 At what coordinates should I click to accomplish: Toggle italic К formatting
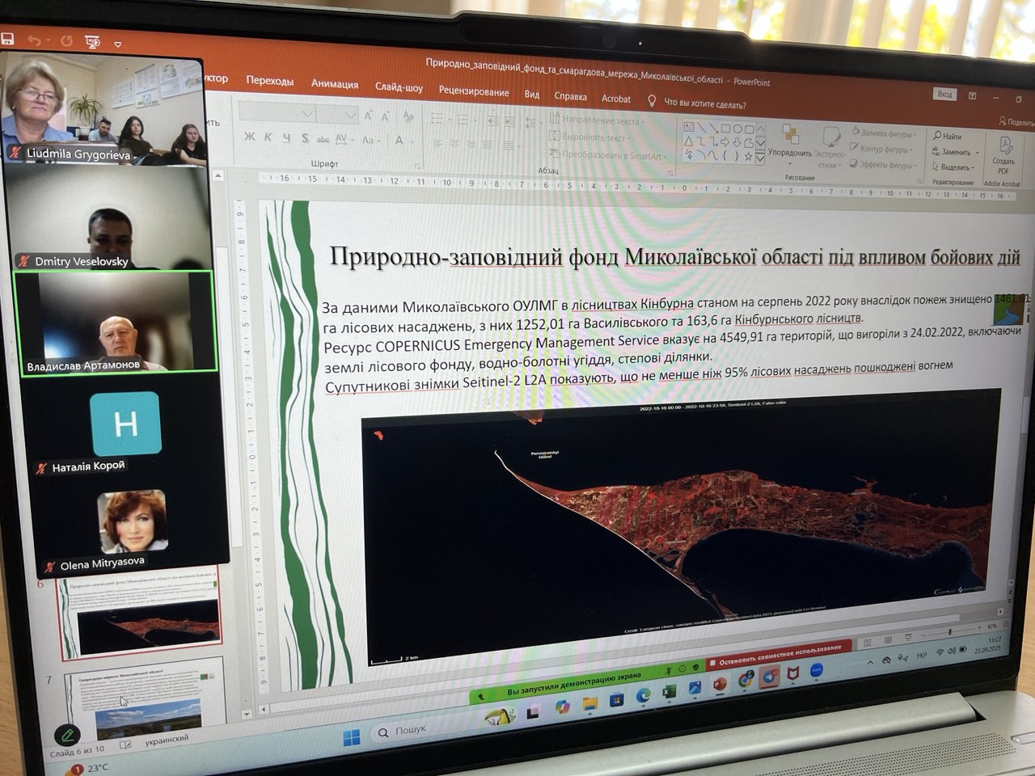268,137
